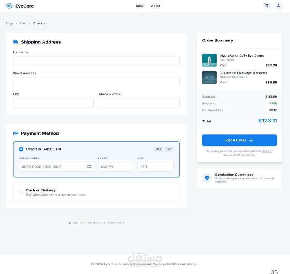
Task: Click Checkout breadcrumb item
Action: click(40, 23)
